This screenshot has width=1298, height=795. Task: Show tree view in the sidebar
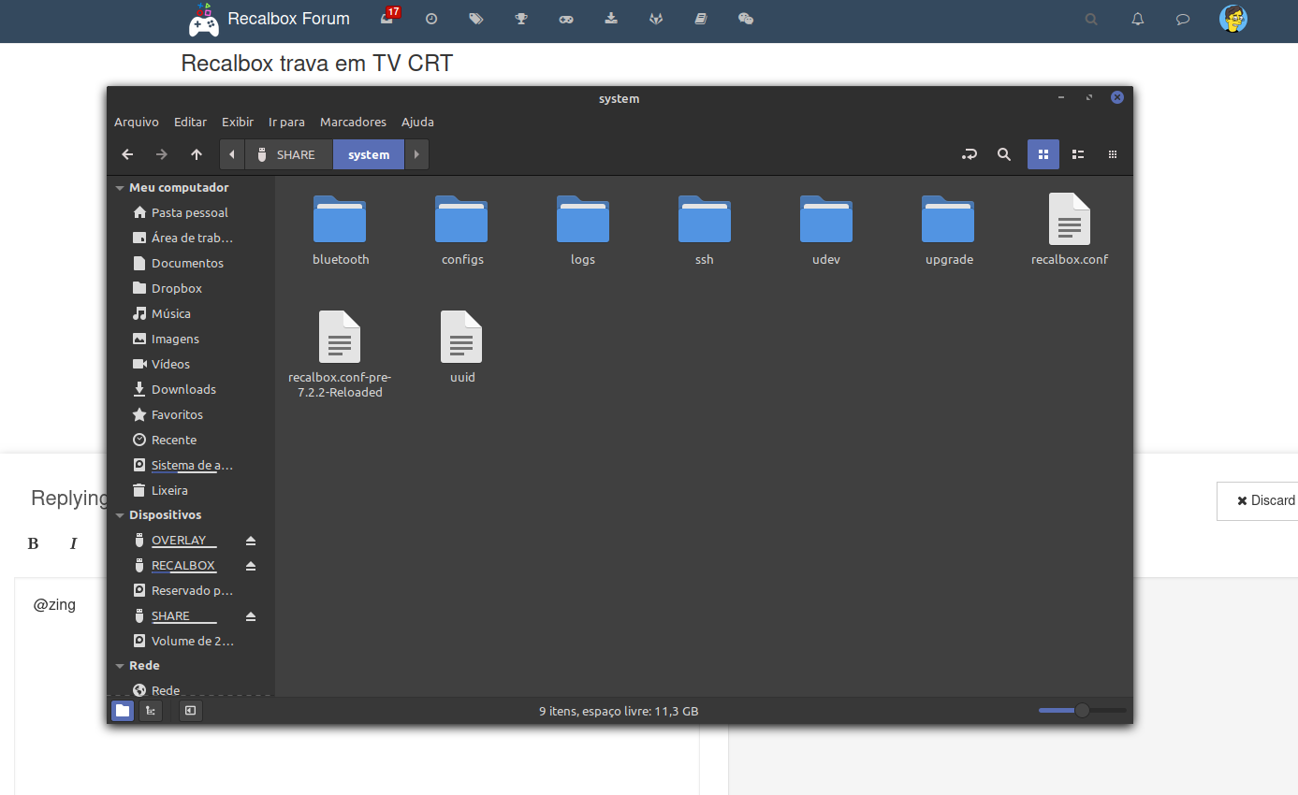(x=150, y=711)
